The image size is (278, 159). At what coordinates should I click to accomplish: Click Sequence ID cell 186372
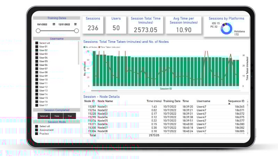point(239,114)
